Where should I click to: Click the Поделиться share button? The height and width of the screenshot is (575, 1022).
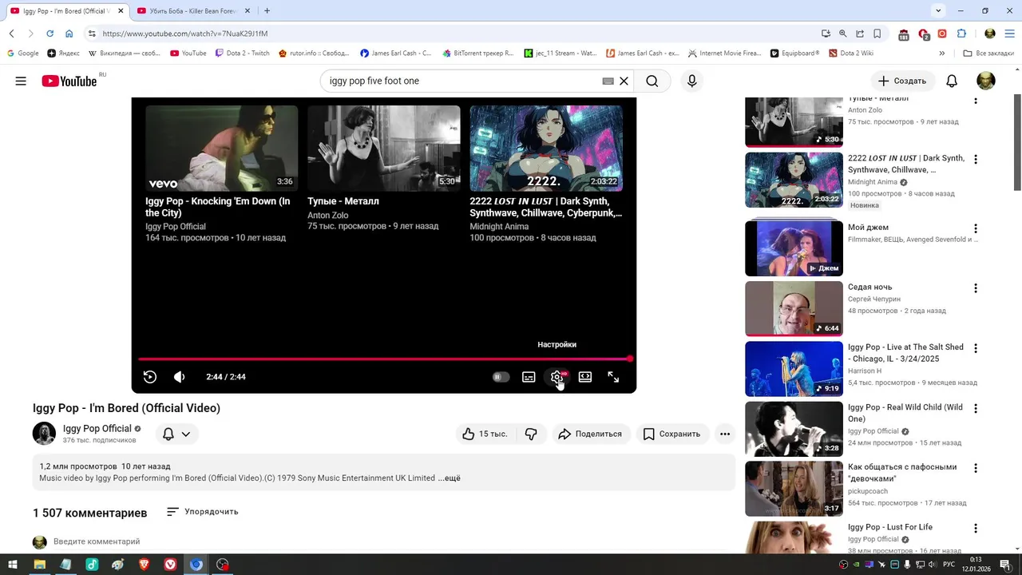coord(590,434)
